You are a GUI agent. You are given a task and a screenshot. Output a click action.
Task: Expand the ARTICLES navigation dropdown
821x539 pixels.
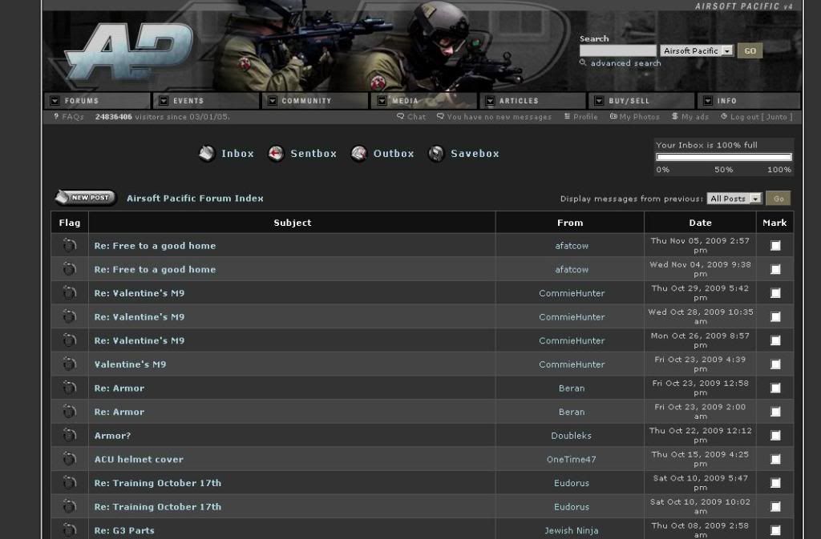[490, 100]
